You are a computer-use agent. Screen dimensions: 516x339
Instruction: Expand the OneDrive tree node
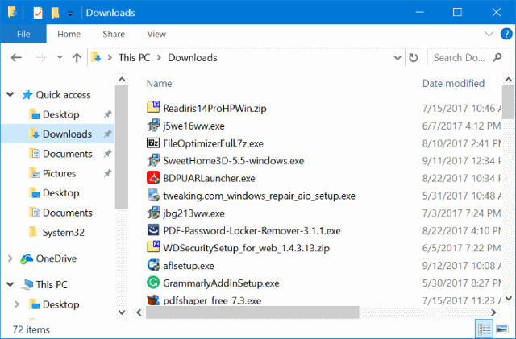[10, 258]
